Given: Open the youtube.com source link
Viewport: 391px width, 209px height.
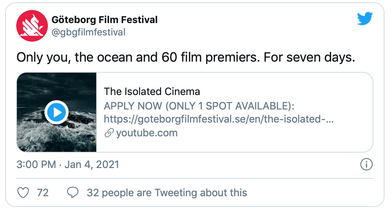Looking at the screenshot, I should 147,133.
